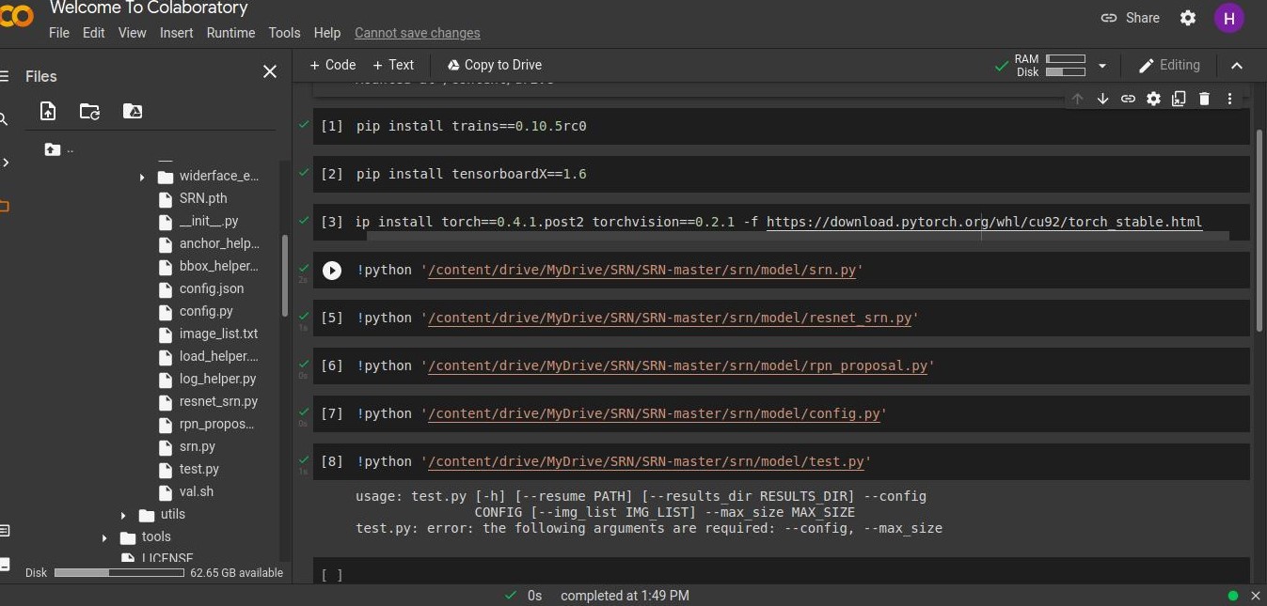Open the View menu

point(132,33)
